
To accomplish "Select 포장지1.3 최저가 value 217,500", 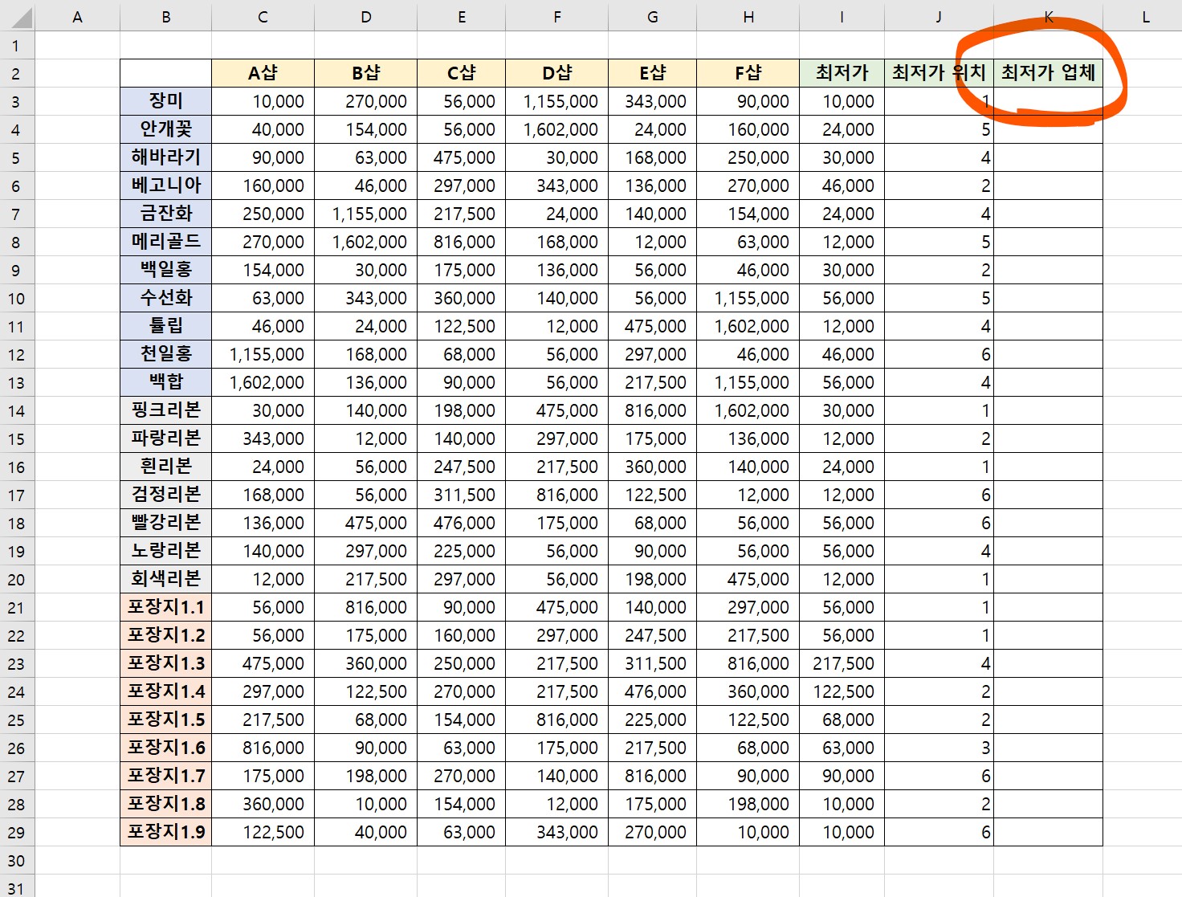I will click(x=842, y=663).
